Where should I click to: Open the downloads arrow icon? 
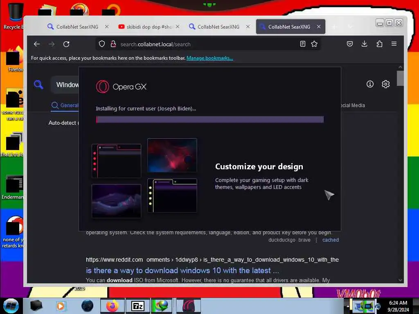(364, 44)
